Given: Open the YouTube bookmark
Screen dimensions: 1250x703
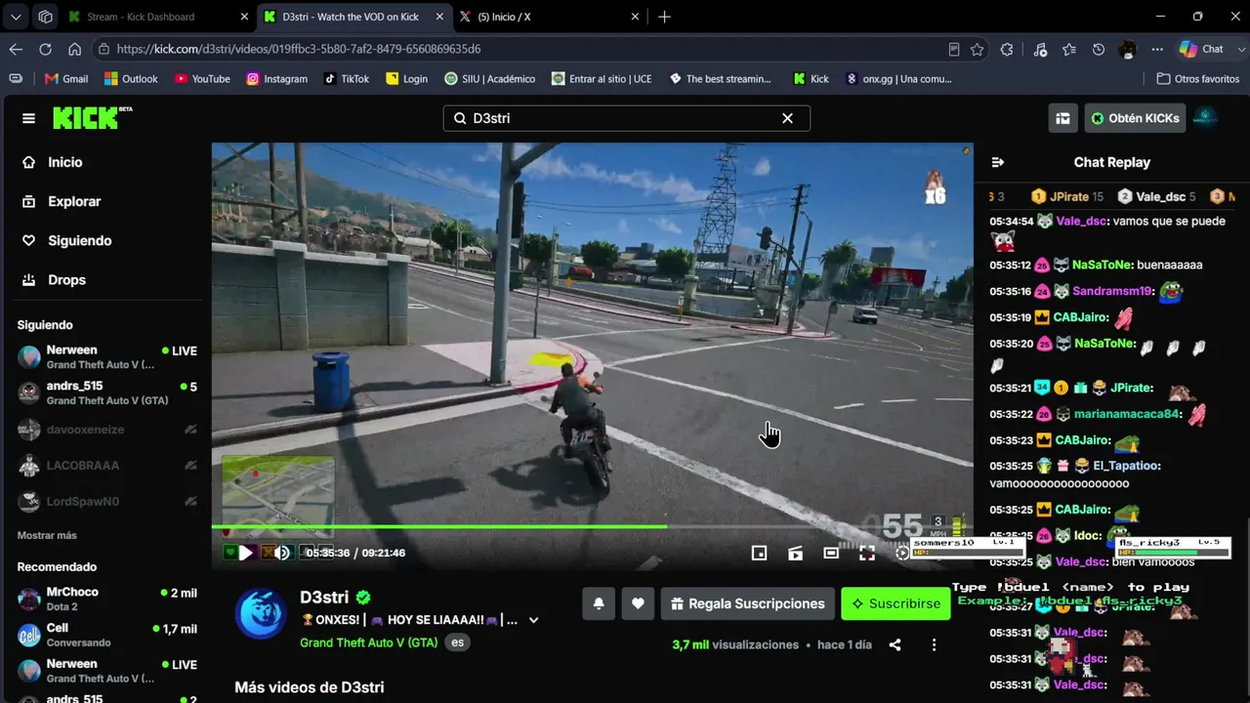Looking at the screenshot, I should pyautogui.click(x=202, y=79).
